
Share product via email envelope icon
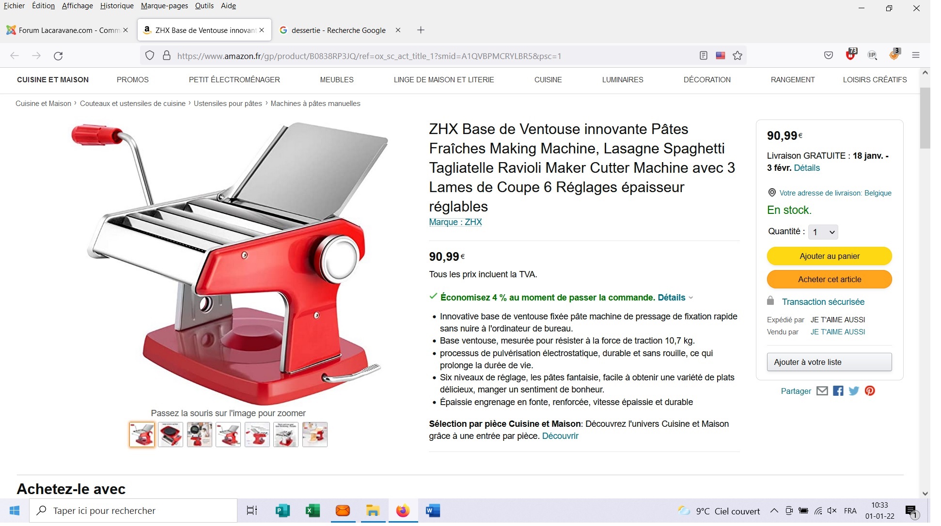coord(822,391)
